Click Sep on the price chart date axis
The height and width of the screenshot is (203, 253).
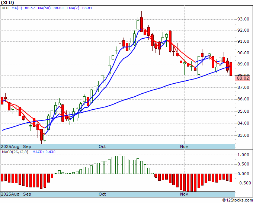click(x=27, y=146)
